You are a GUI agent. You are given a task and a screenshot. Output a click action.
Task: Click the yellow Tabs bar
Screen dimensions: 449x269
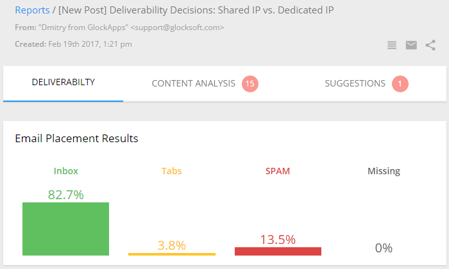172,254
